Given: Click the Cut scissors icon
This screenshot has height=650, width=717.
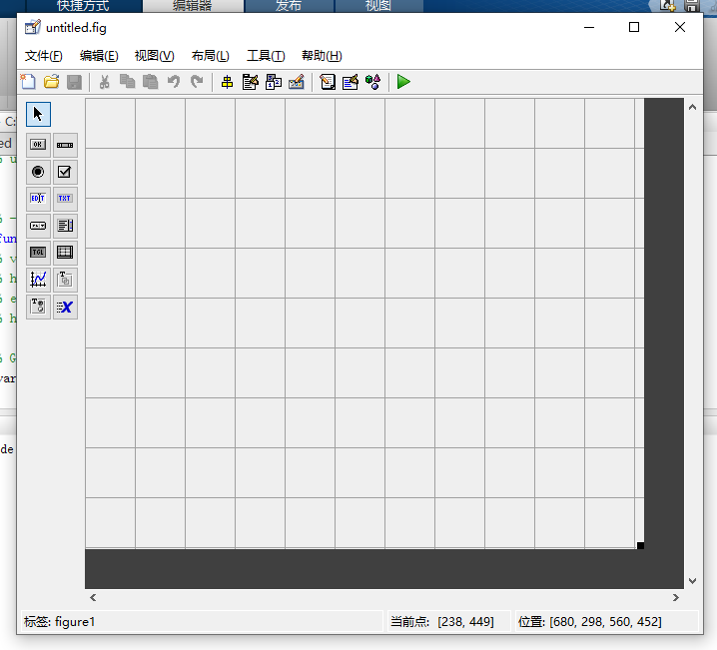Looking at the screenshot, I should [104, 82].
